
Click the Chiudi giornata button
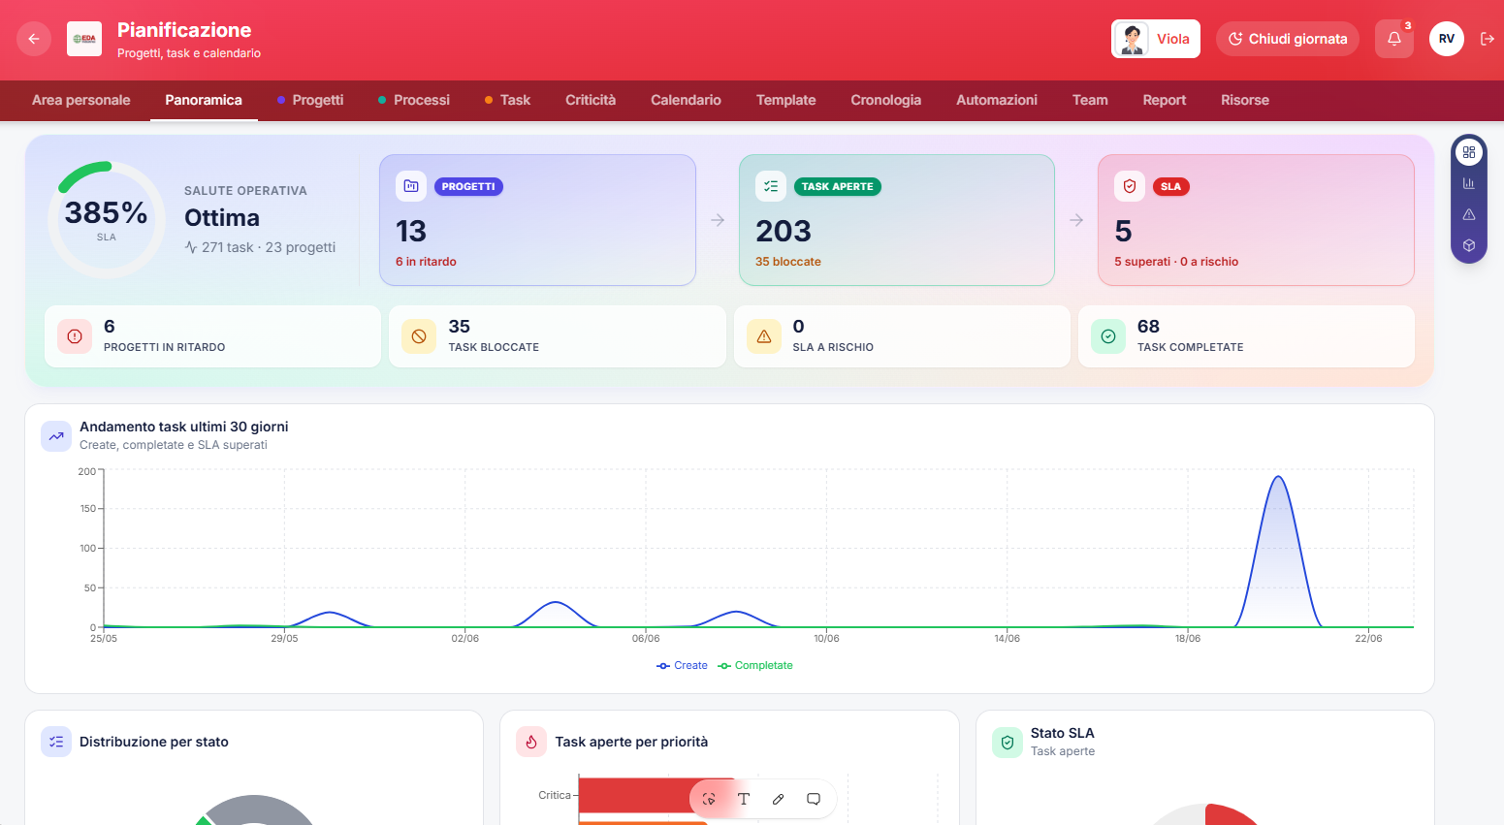pyautogui.click(x=1288, y=39)
